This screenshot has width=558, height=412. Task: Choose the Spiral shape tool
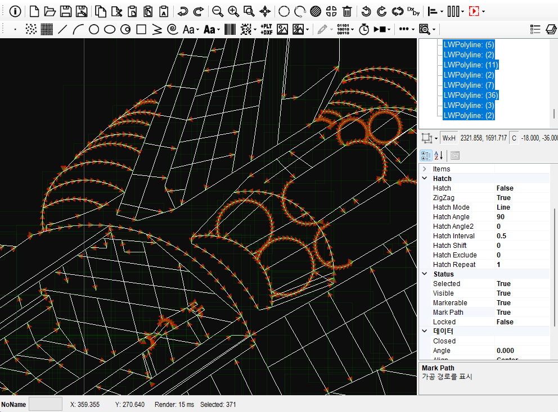pos(173,29)
